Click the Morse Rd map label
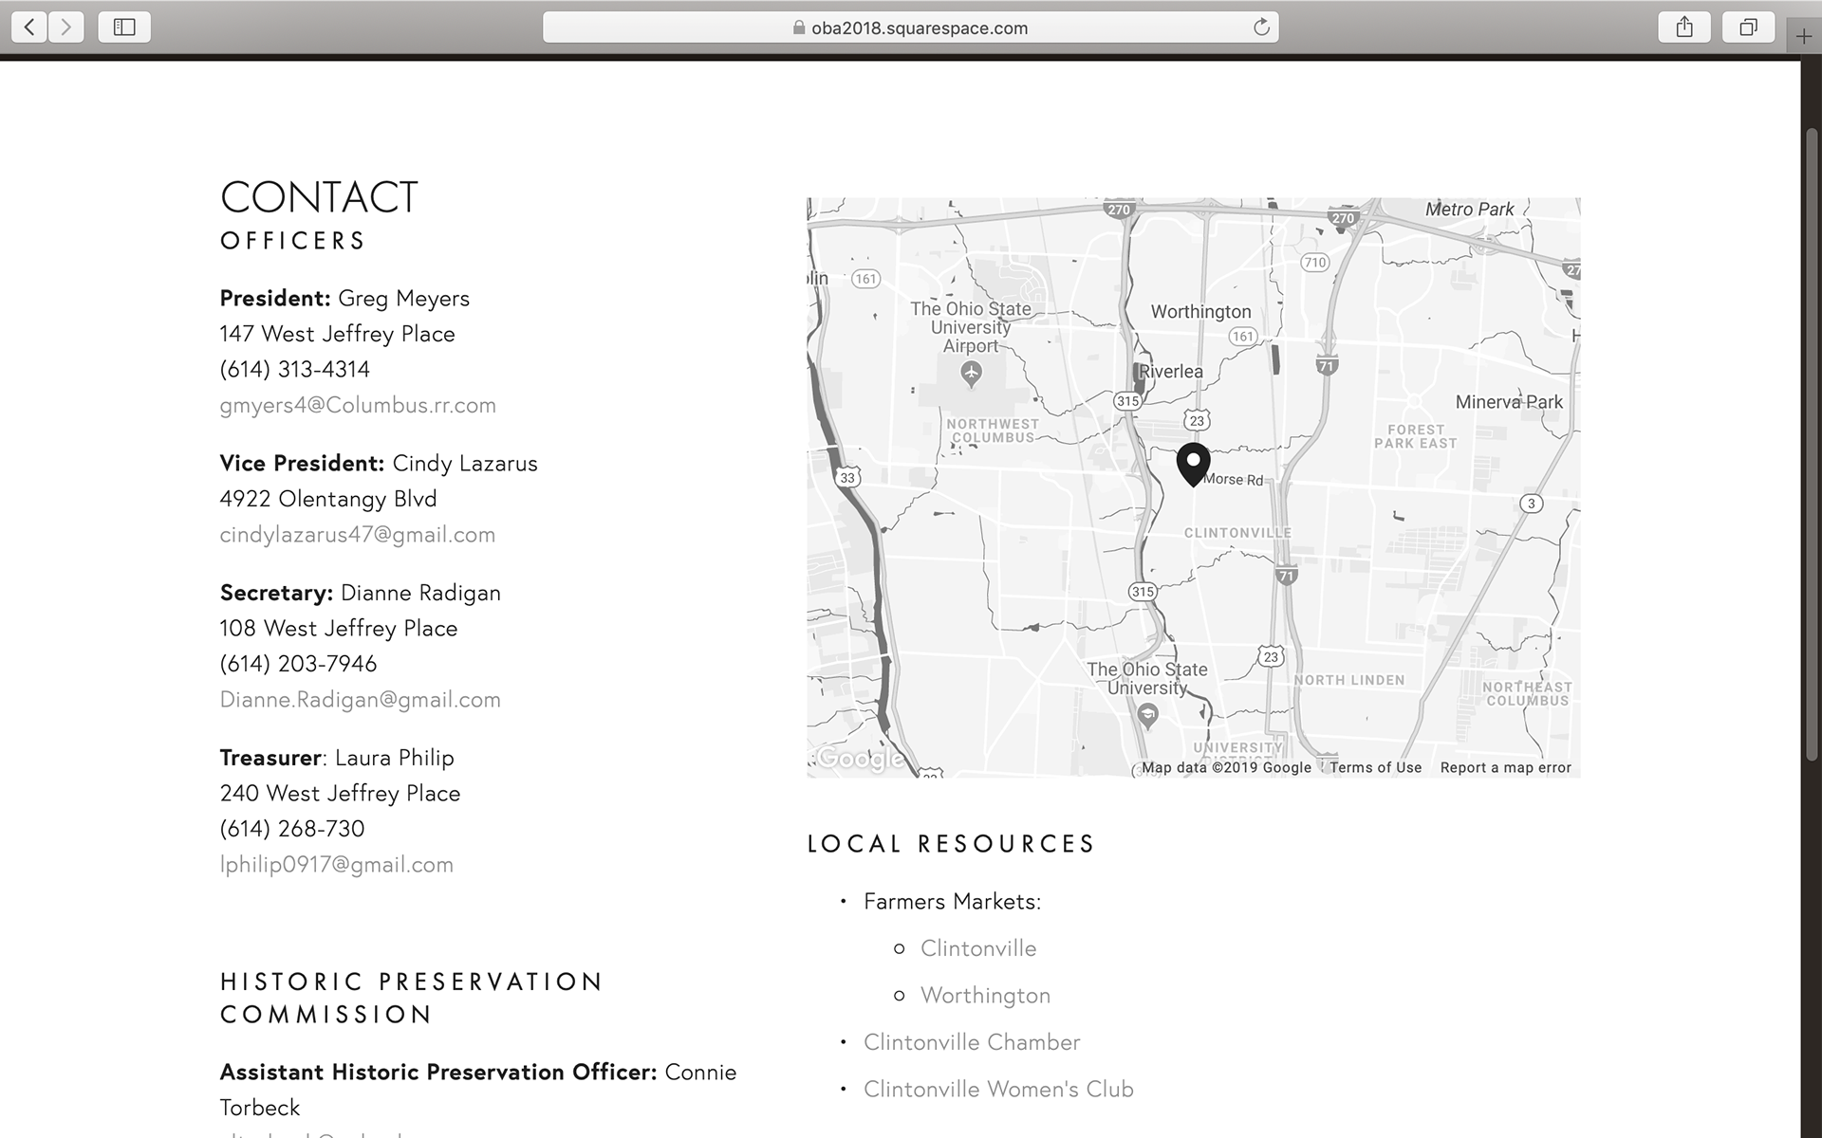 [x=1233, y=480]
